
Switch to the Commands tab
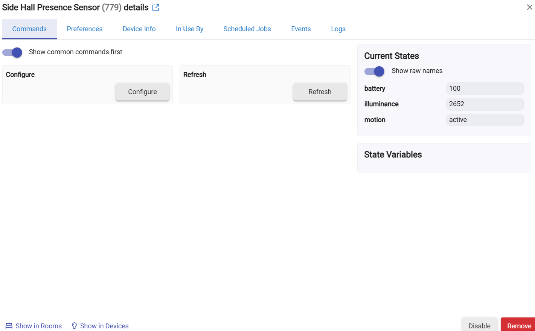(29, 29)
